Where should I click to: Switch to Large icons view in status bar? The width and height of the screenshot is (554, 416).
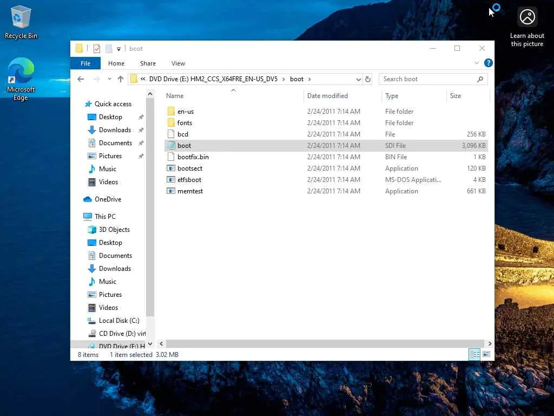[x=486, y=354]
